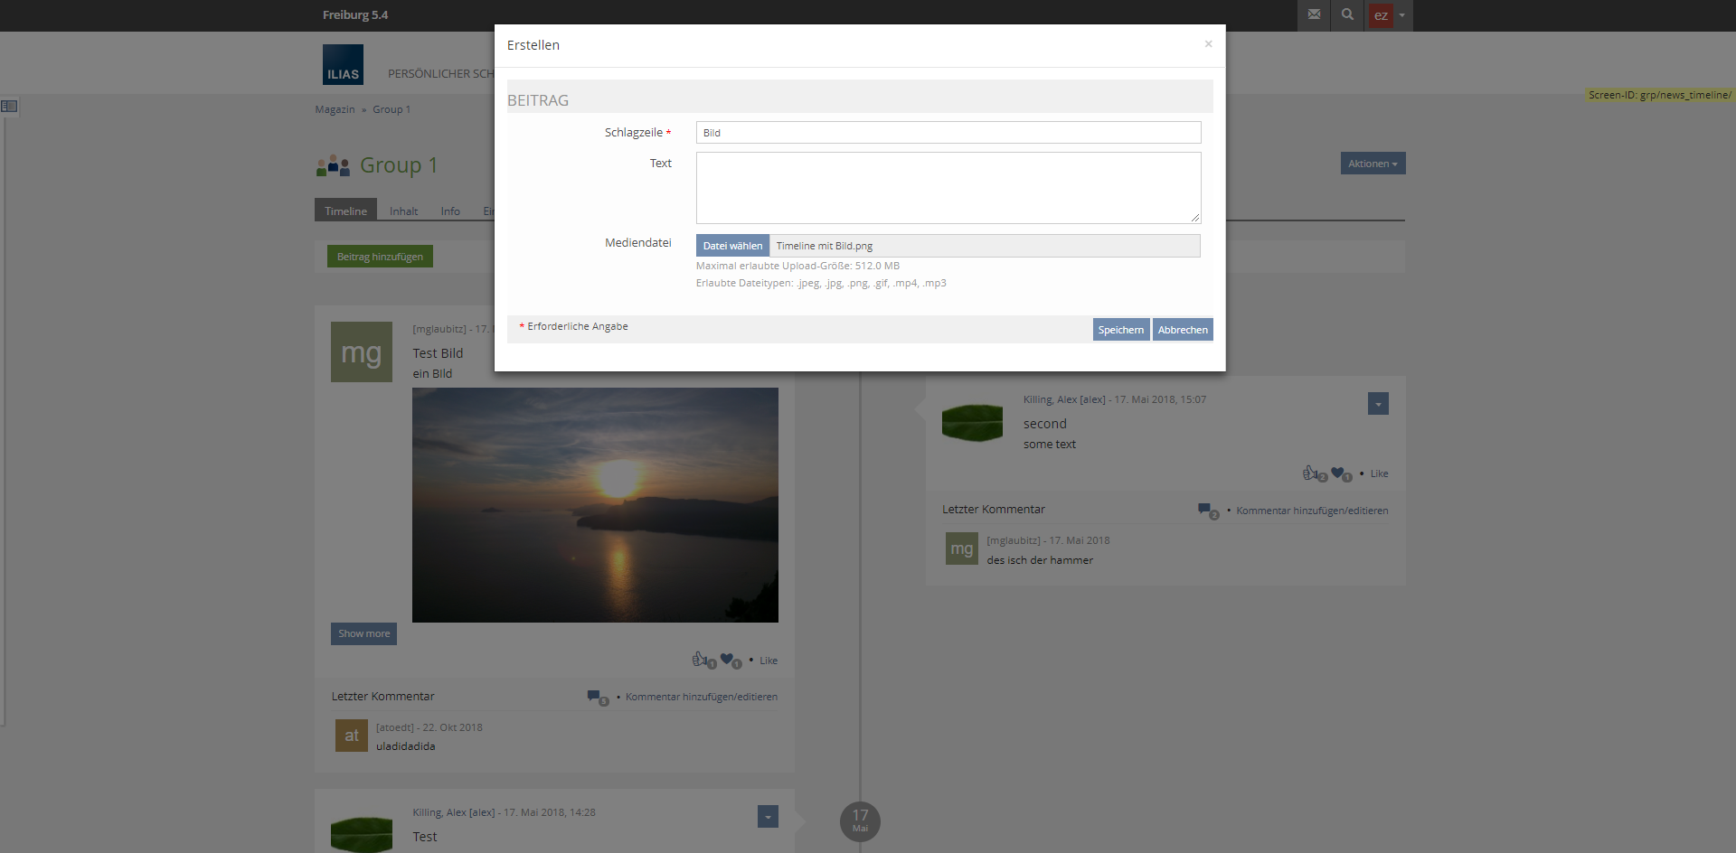1736x853 pixels.
Task: Switch to the Info tab
Action: tap(450, 211)
